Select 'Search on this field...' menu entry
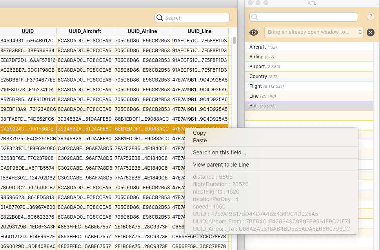This screenshot has width=380, height=250. pyautogui.click(x=220, y=152)
